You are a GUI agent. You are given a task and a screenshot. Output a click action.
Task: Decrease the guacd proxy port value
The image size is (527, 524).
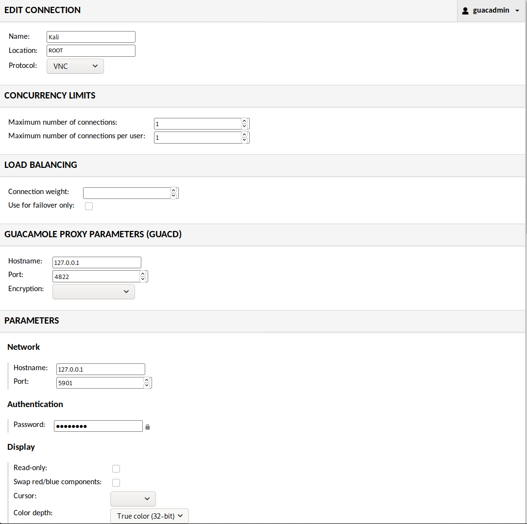pos(143,279)
